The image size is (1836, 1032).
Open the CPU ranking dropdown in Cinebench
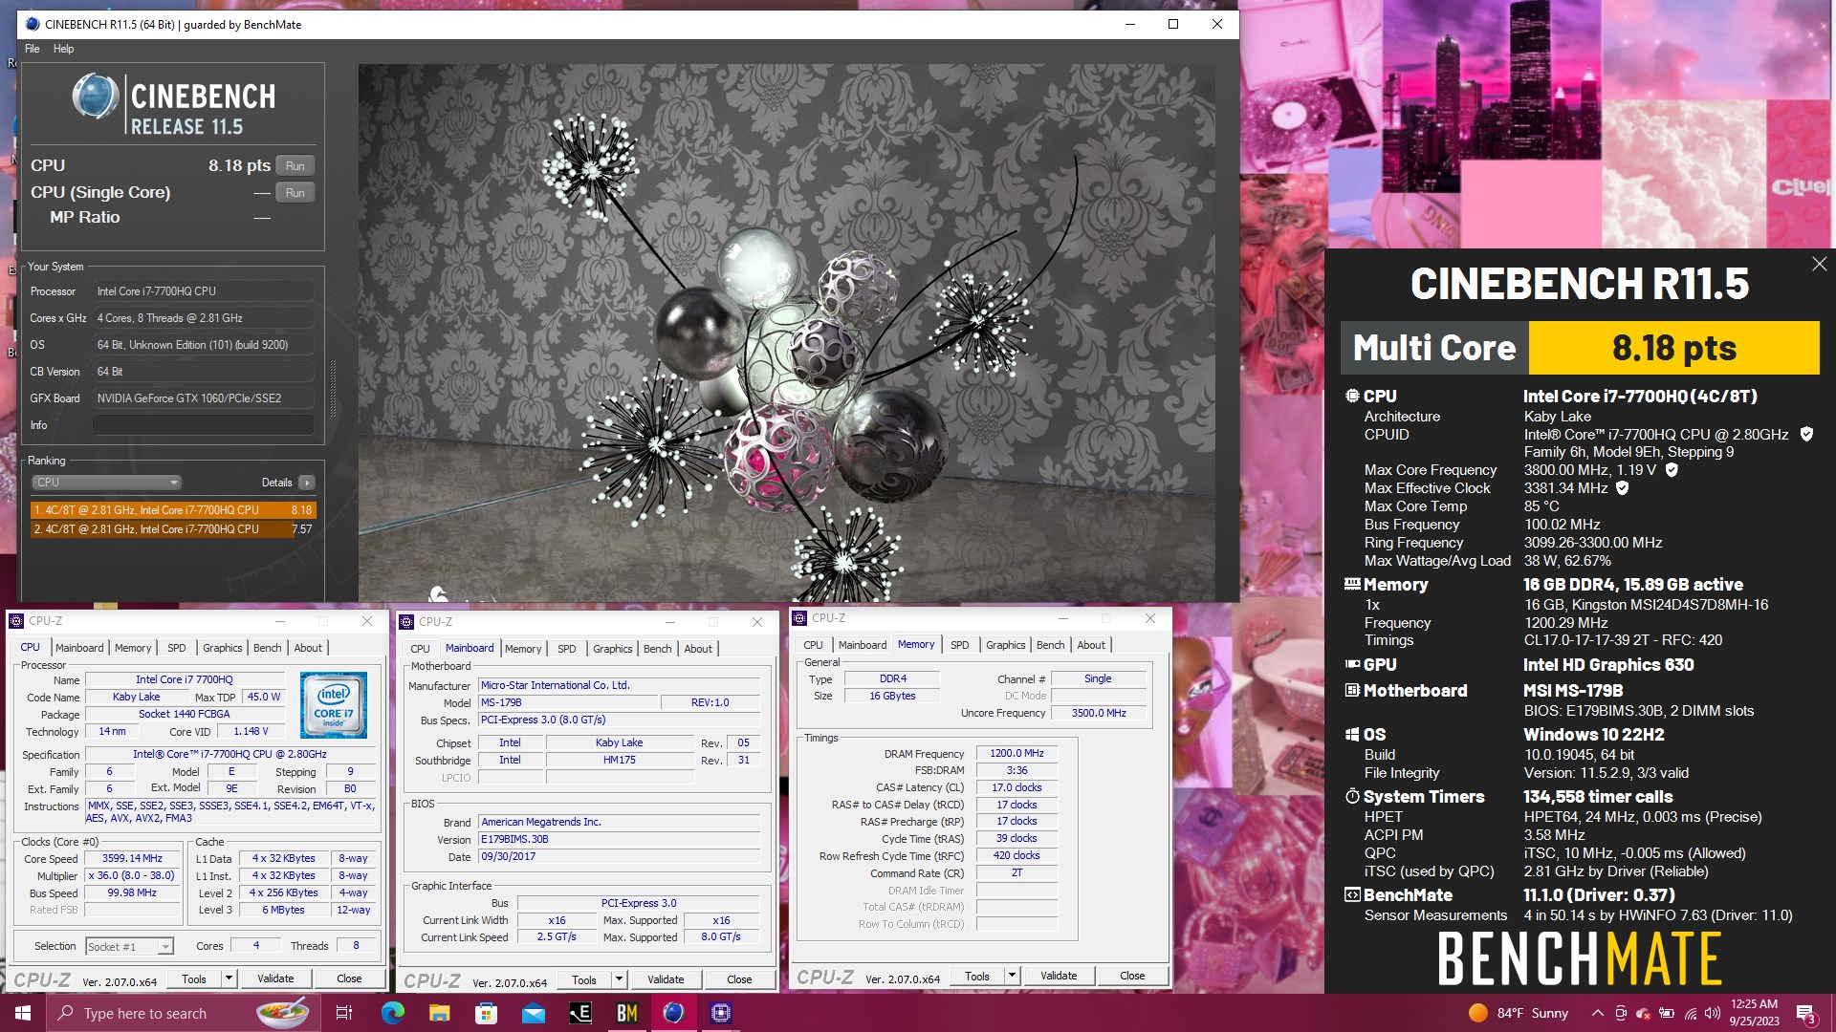[x=106, y=483]
